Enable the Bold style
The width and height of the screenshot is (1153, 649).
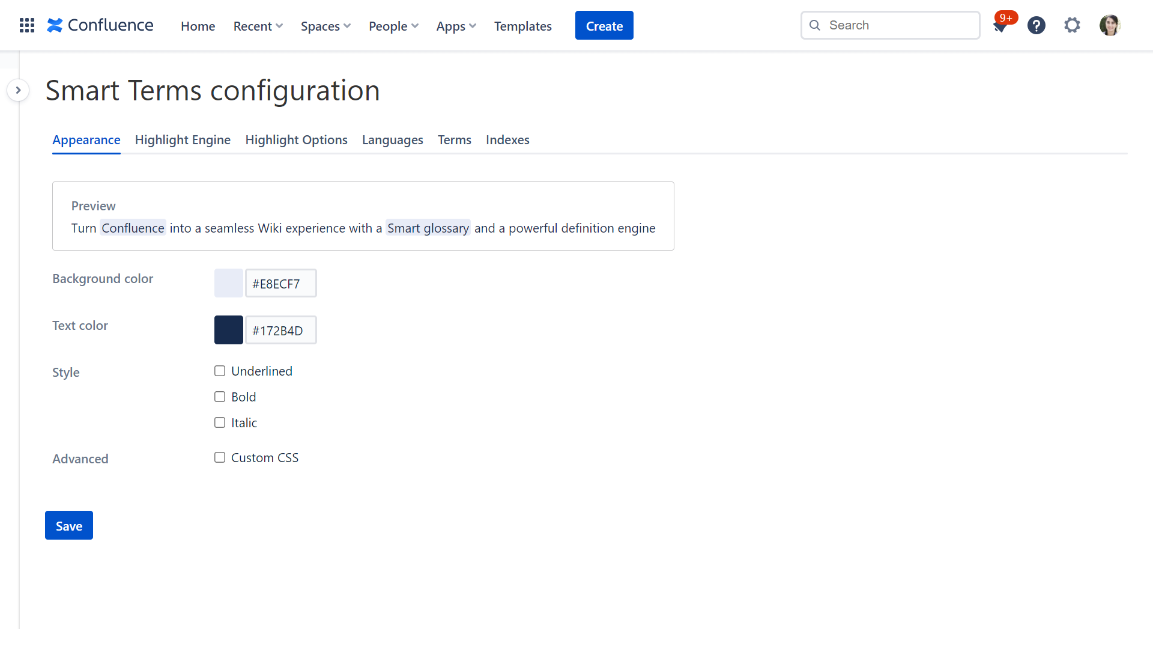click(219, 397)
